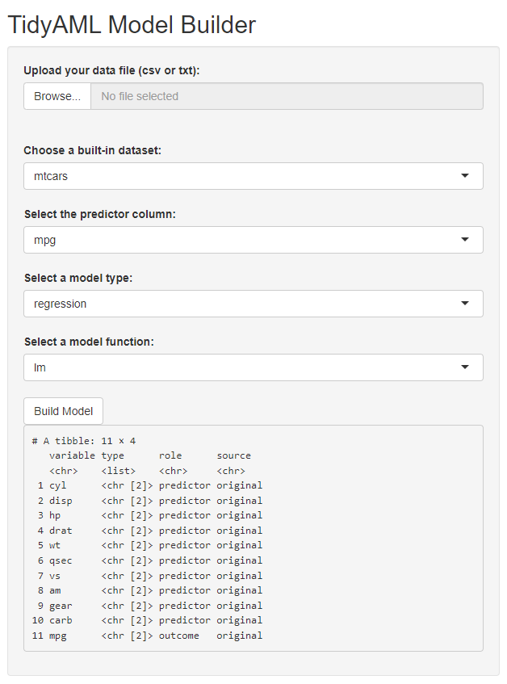Click the caret arrow on the regression selector
Viewport: 507px width, 684px height.
pyautogui.click(x=464, y=304)
